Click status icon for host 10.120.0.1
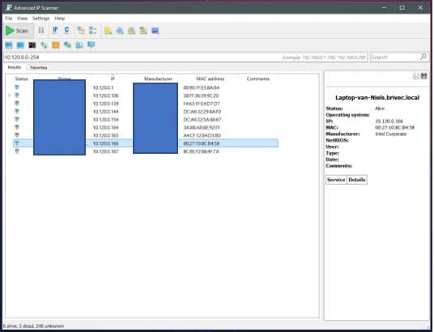The width and height of the screenshot is (434, 332). click(17, 87)
